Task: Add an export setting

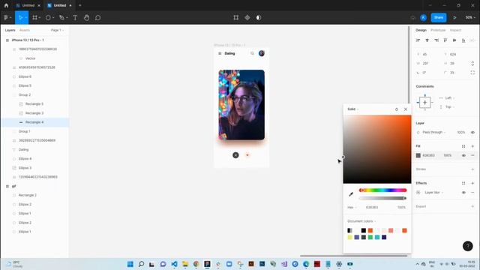Action: pyautogui.click(x=472, y=206)
